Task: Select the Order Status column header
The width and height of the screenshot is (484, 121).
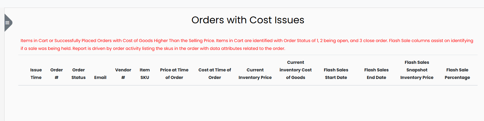Action: pos(79,74)
